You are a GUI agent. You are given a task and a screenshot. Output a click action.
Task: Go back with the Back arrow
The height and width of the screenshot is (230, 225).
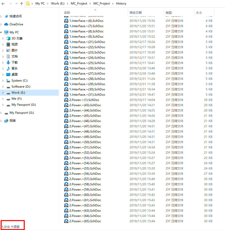(3, 4)
